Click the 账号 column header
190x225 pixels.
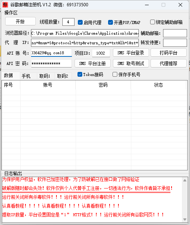tap(48, 85)
